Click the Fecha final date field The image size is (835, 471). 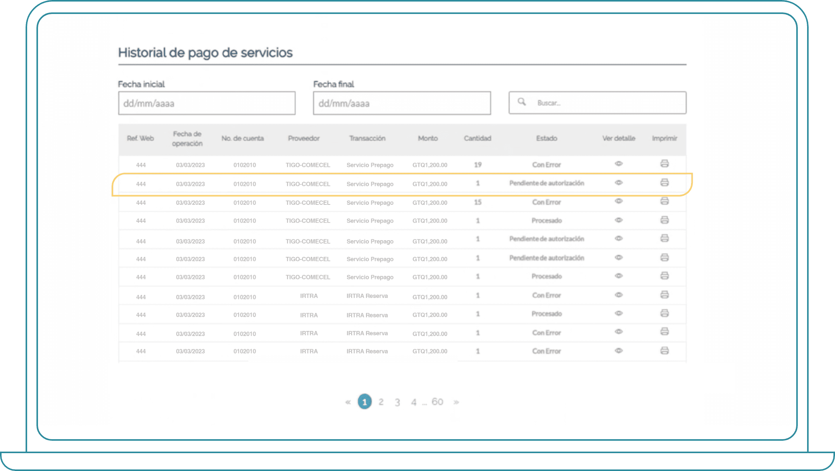tap(402, 103)
